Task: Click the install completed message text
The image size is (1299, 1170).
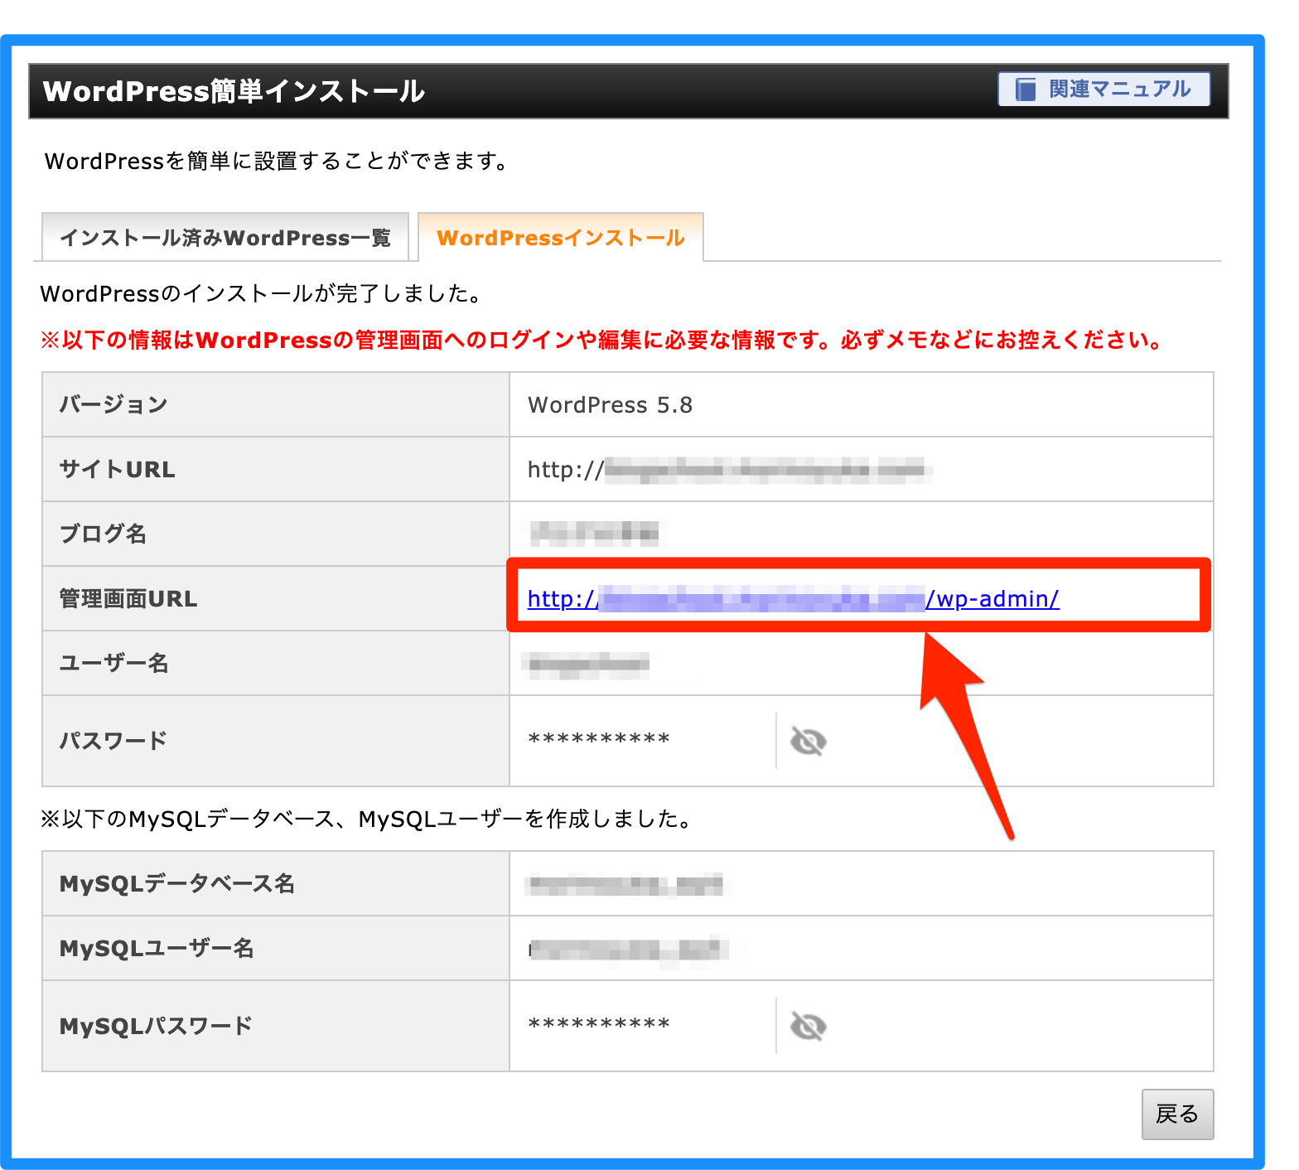Action: pyautogui.click(x=262, y=293)
